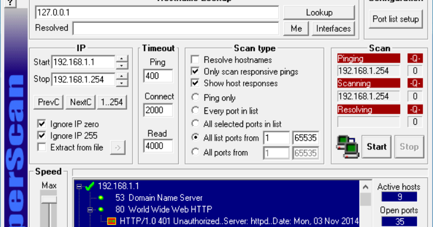Toggle Ignore IP 255 checkbox

coord(41,135)
